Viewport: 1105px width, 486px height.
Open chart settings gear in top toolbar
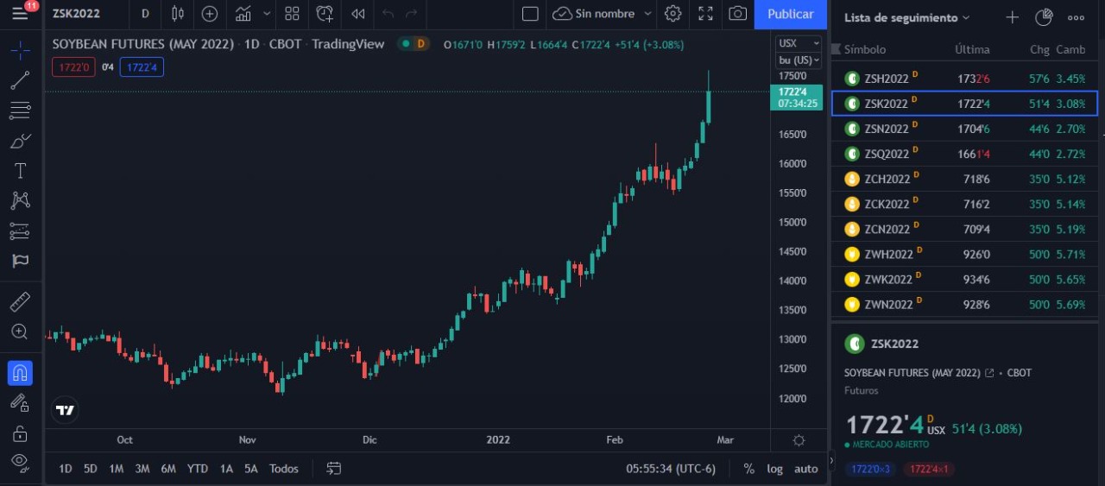673,14
